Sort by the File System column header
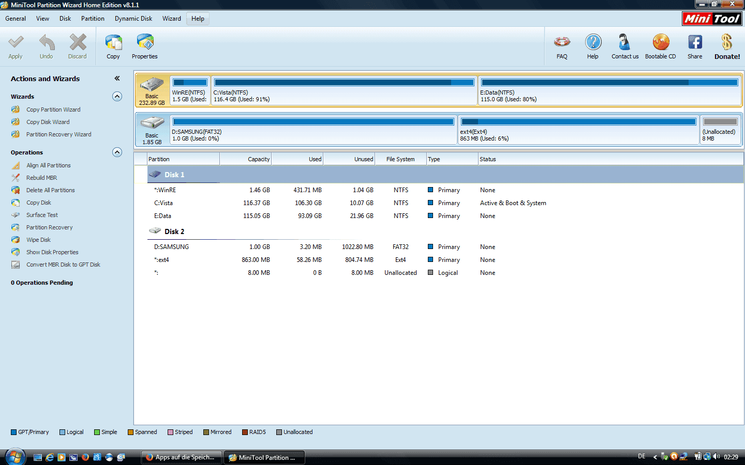 401,159
